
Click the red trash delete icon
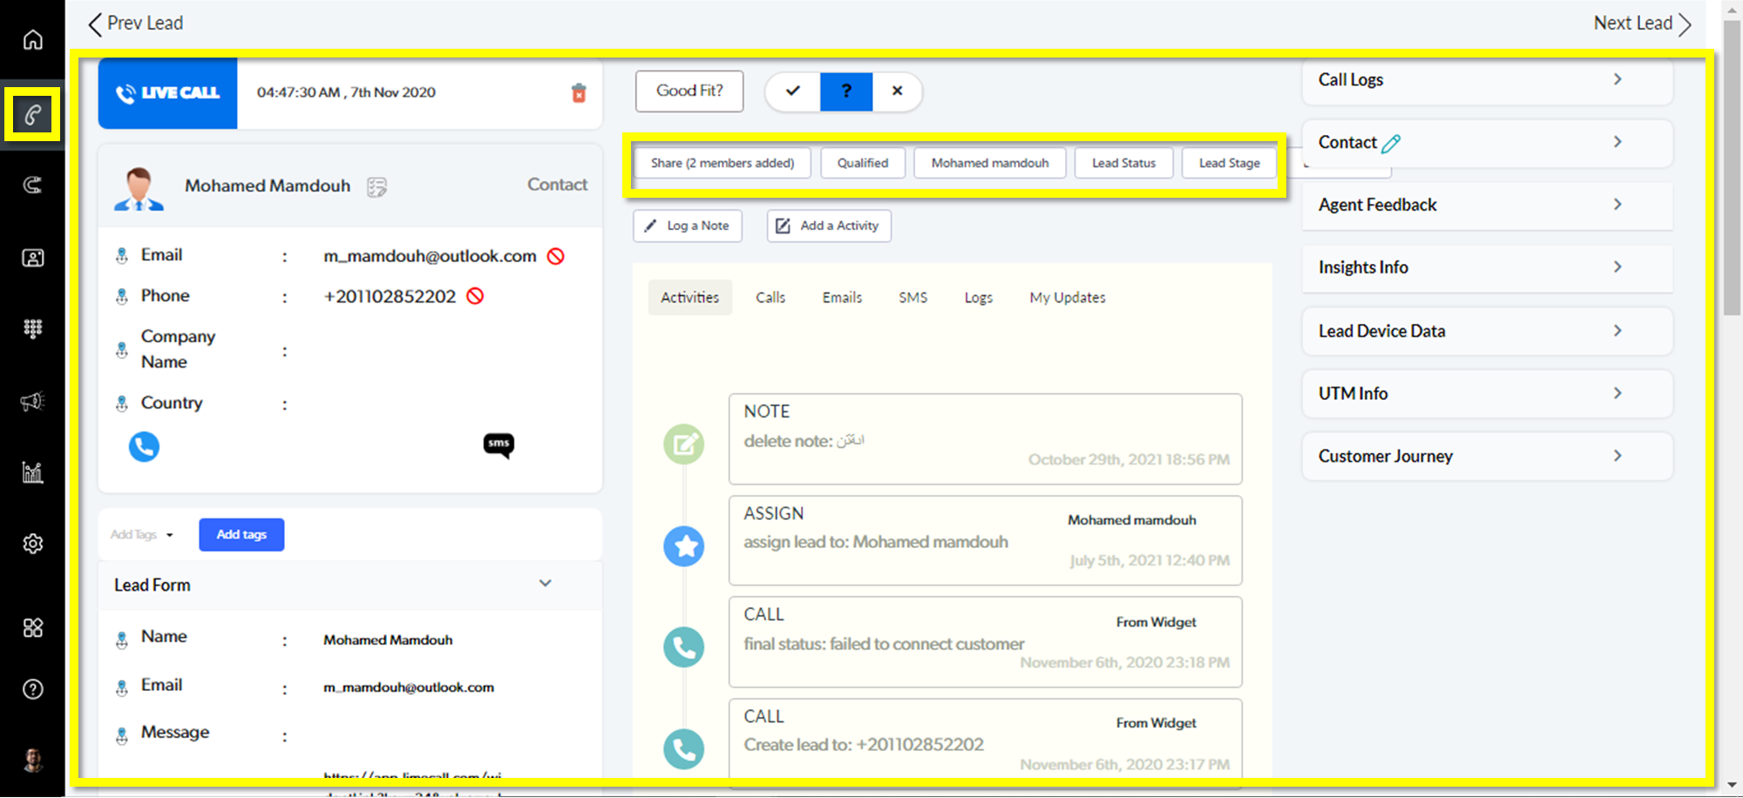click(579, 93)
